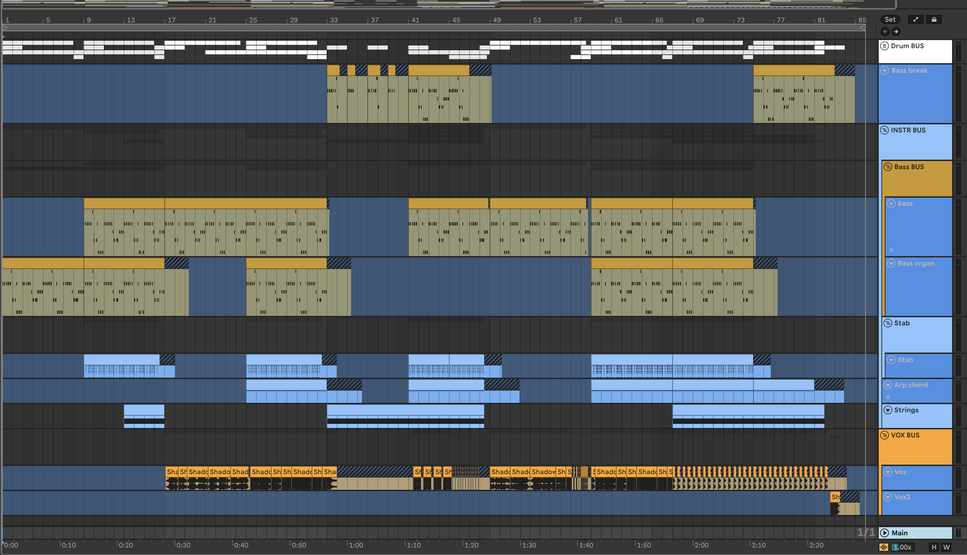Select the Strings track header

point(906,410)
